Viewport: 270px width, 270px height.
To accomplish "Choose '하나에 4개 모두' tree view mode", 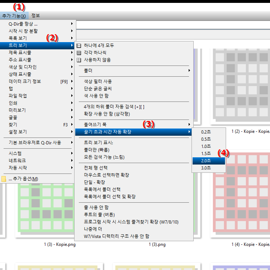I will click(134, 46).
